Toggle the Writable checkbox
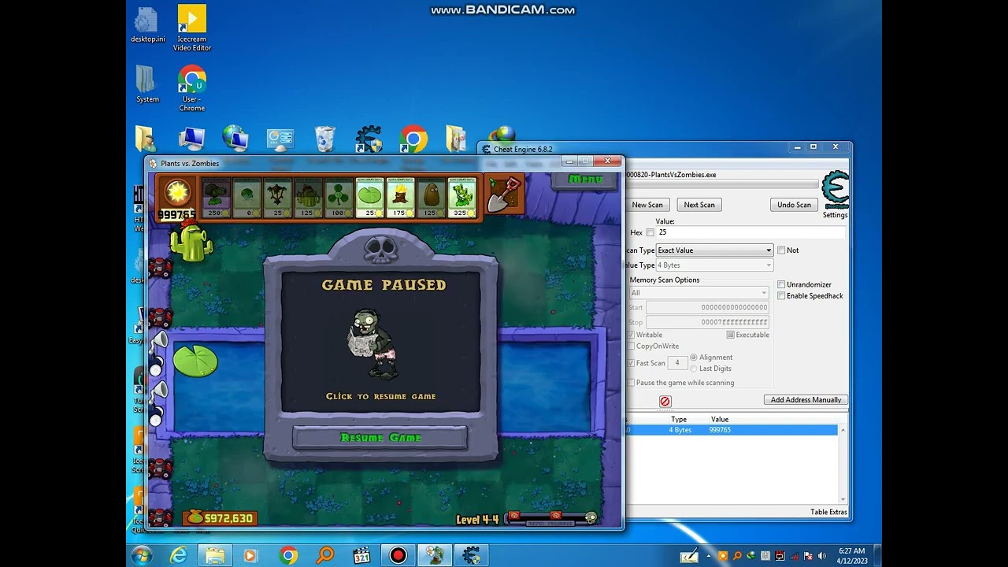Screen dimensions: 1008x567 pyautogui.click(x=631, y=335)
